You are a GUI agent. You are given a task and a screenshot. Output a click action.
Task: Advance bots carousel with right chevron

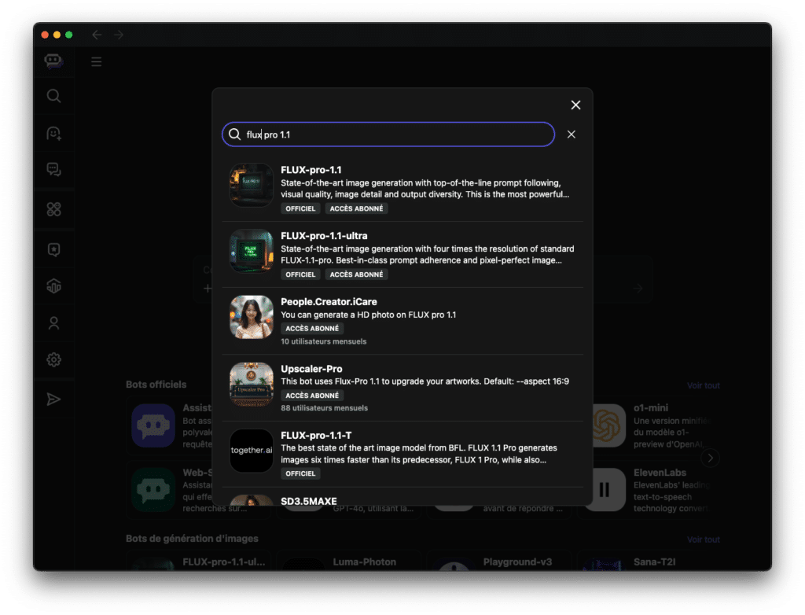[711, 458]
